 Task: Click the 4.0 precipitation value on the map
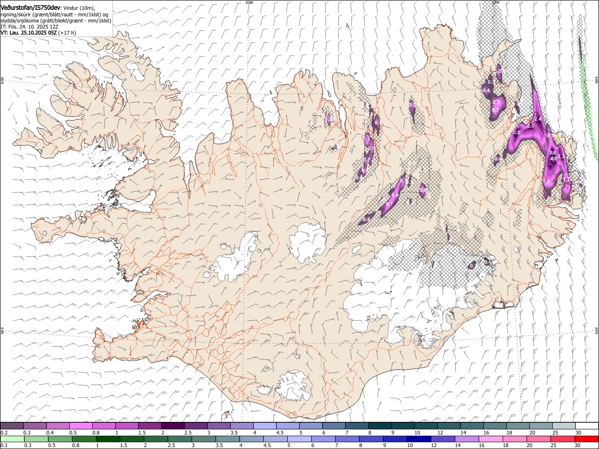click(554, 159)
